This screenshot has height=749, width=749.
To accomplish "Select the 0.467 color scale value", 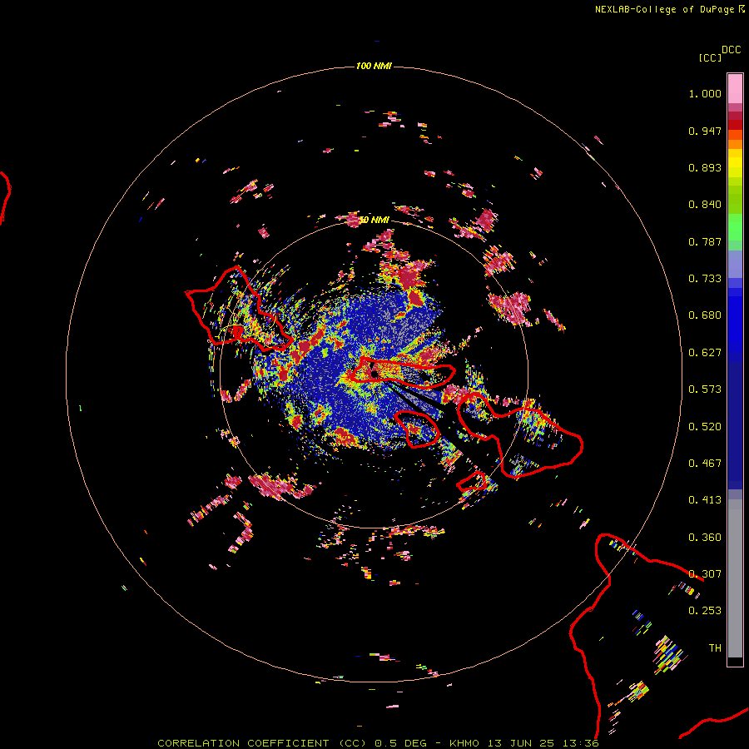I will point(705,464).
